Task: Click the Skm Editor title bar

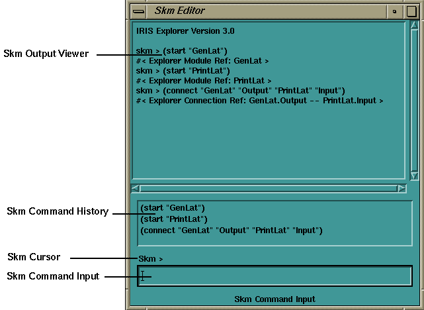Action: pyautogui.click(x=265, y=11)
